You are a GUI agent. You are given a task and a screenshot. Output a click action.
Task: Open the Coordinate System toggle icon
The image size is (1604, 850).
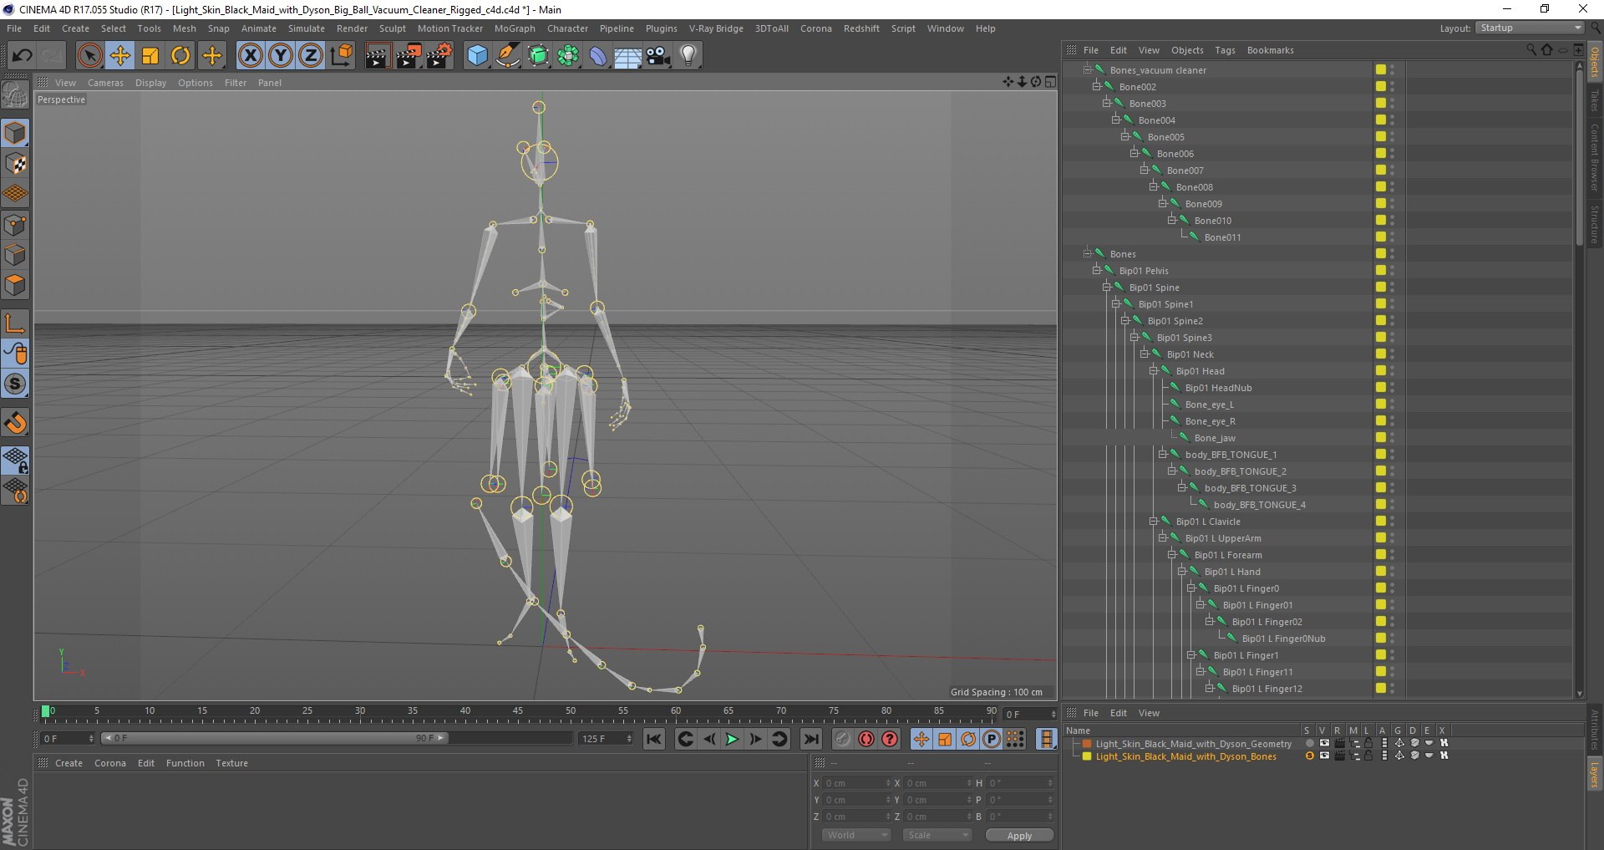341,56
